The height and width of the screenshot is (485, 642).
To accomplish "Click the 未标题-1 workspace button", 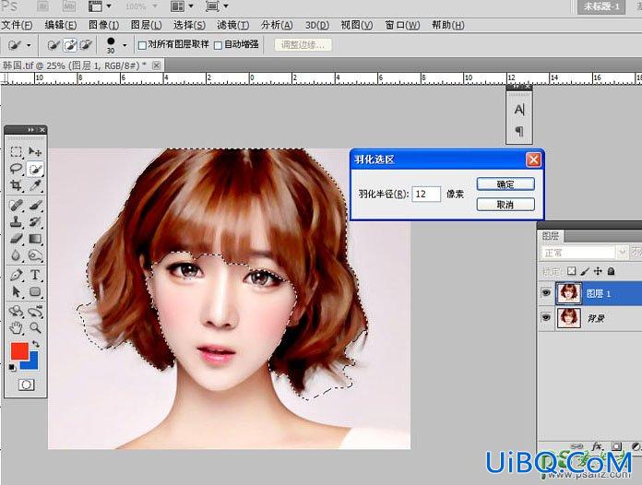I will [601, 6].
